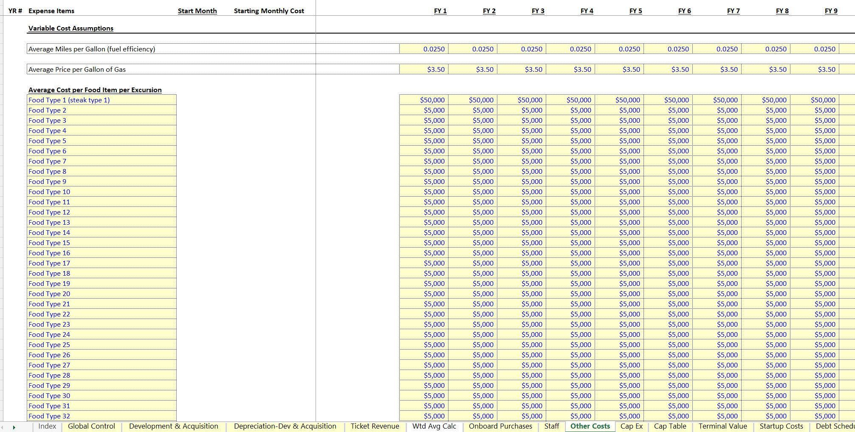Screen dimensions: 855x432
Task: Click the Starting Monthly Cost header
Action: [269, 11]
